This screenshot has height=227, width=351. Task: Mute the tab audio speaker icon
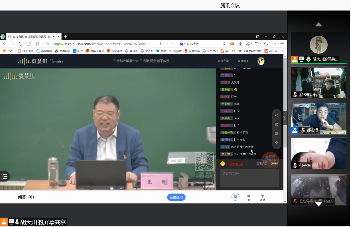tap(54, 37)
